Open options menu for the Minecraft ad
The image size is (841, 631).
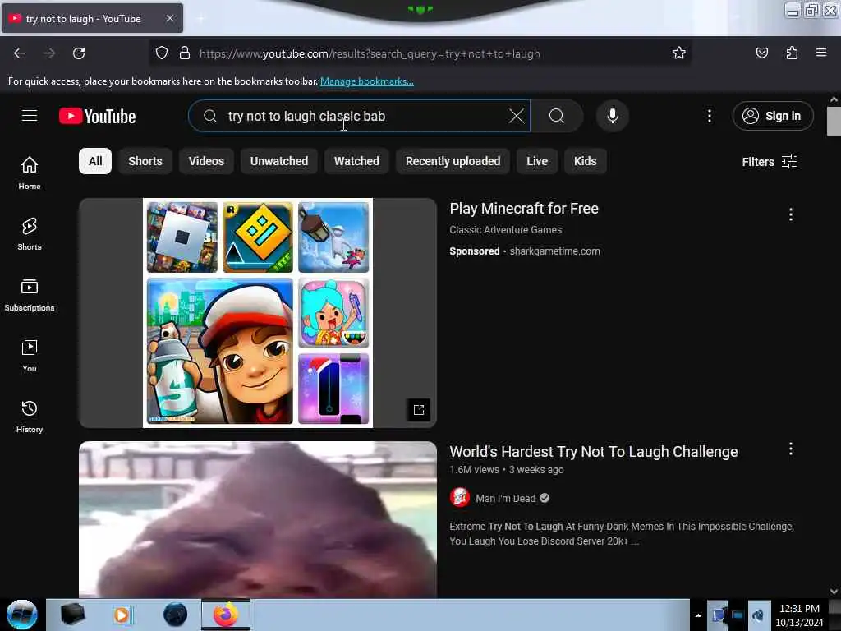(791, 214)
